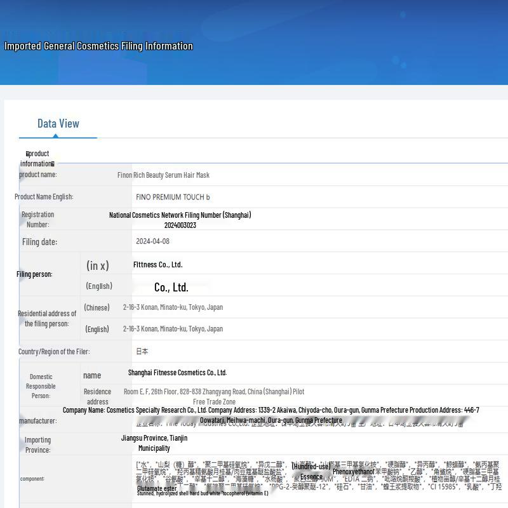Click the country value '日本'
The height and width of the screenshot is (508, 508).
pyautogui.click(x=142, y=351)
